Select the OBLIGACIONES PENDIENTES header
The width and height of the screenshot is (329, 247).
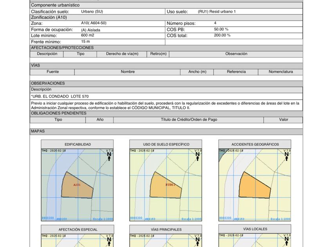166,113
